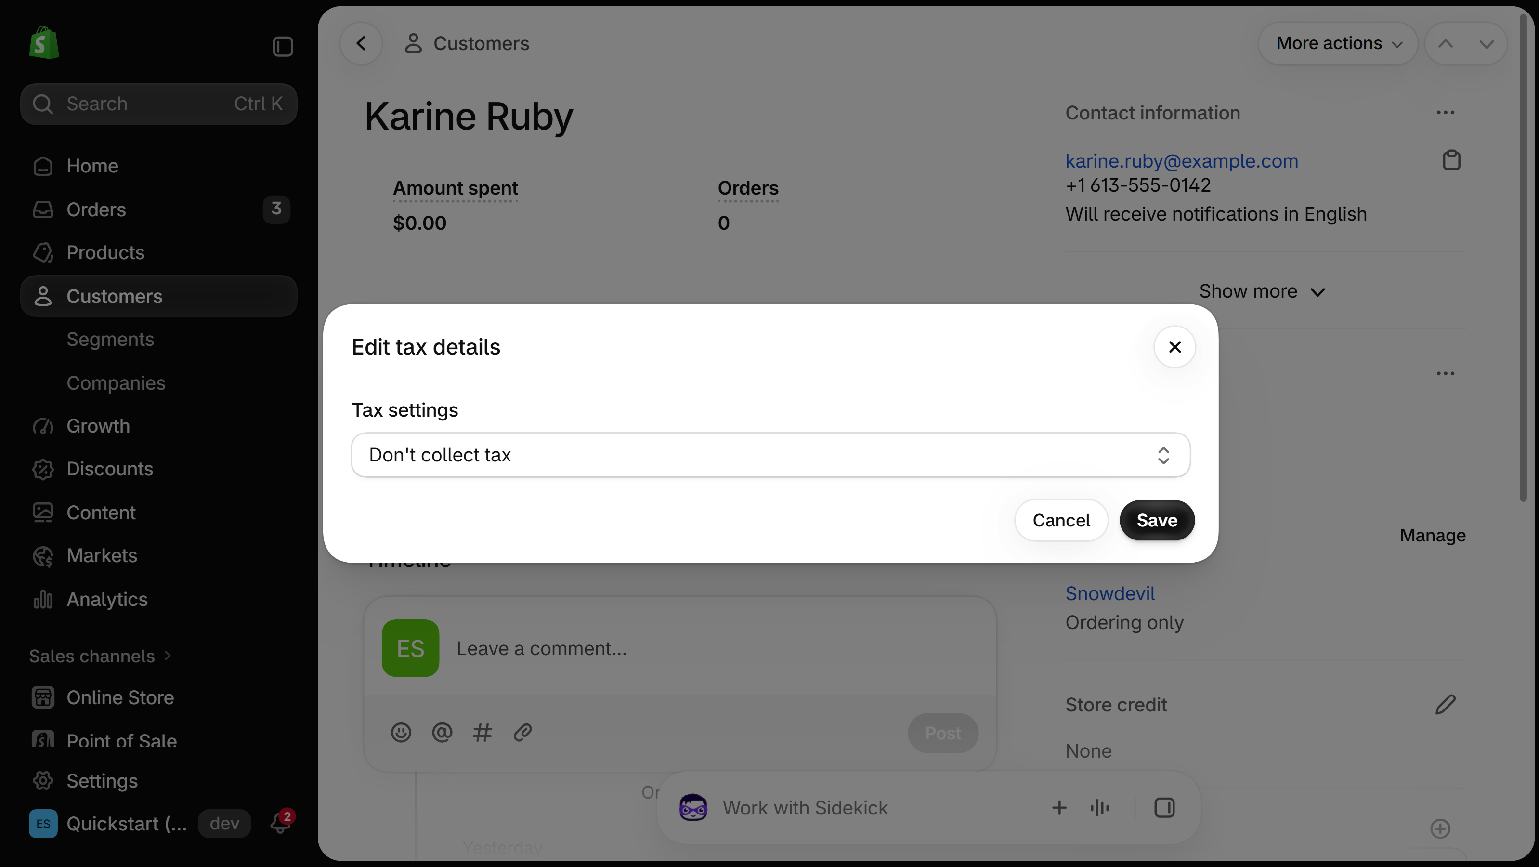1539x867 pixels.
Task: Add a hashtag reference to the comment
Action: click(482, 732)
